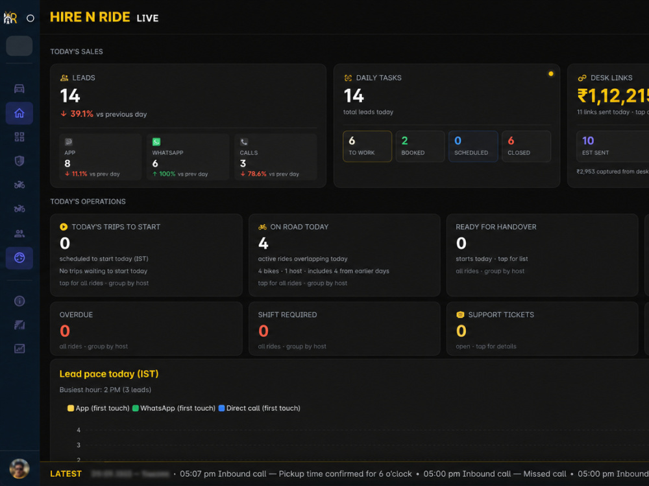
Task: Click TODAY'S OPERATIONS section heading
Action: click(x=88, y=202)
